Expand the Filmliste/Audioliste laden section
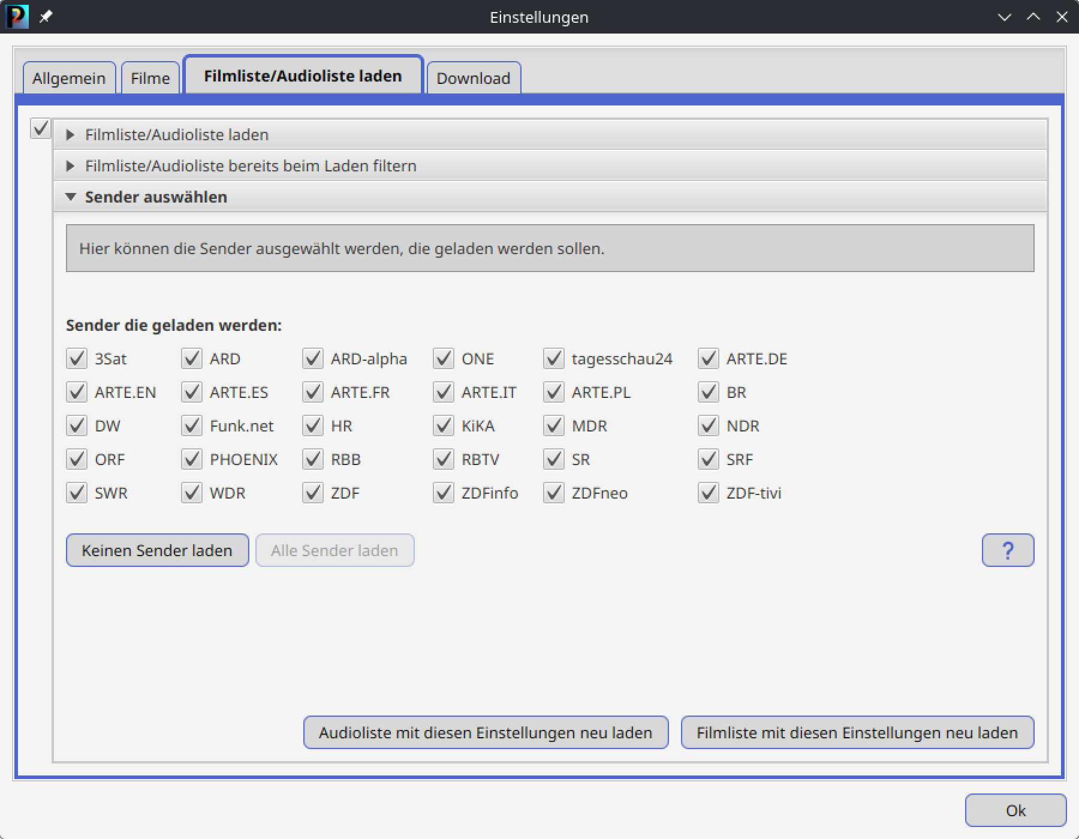 coord(176,135)
